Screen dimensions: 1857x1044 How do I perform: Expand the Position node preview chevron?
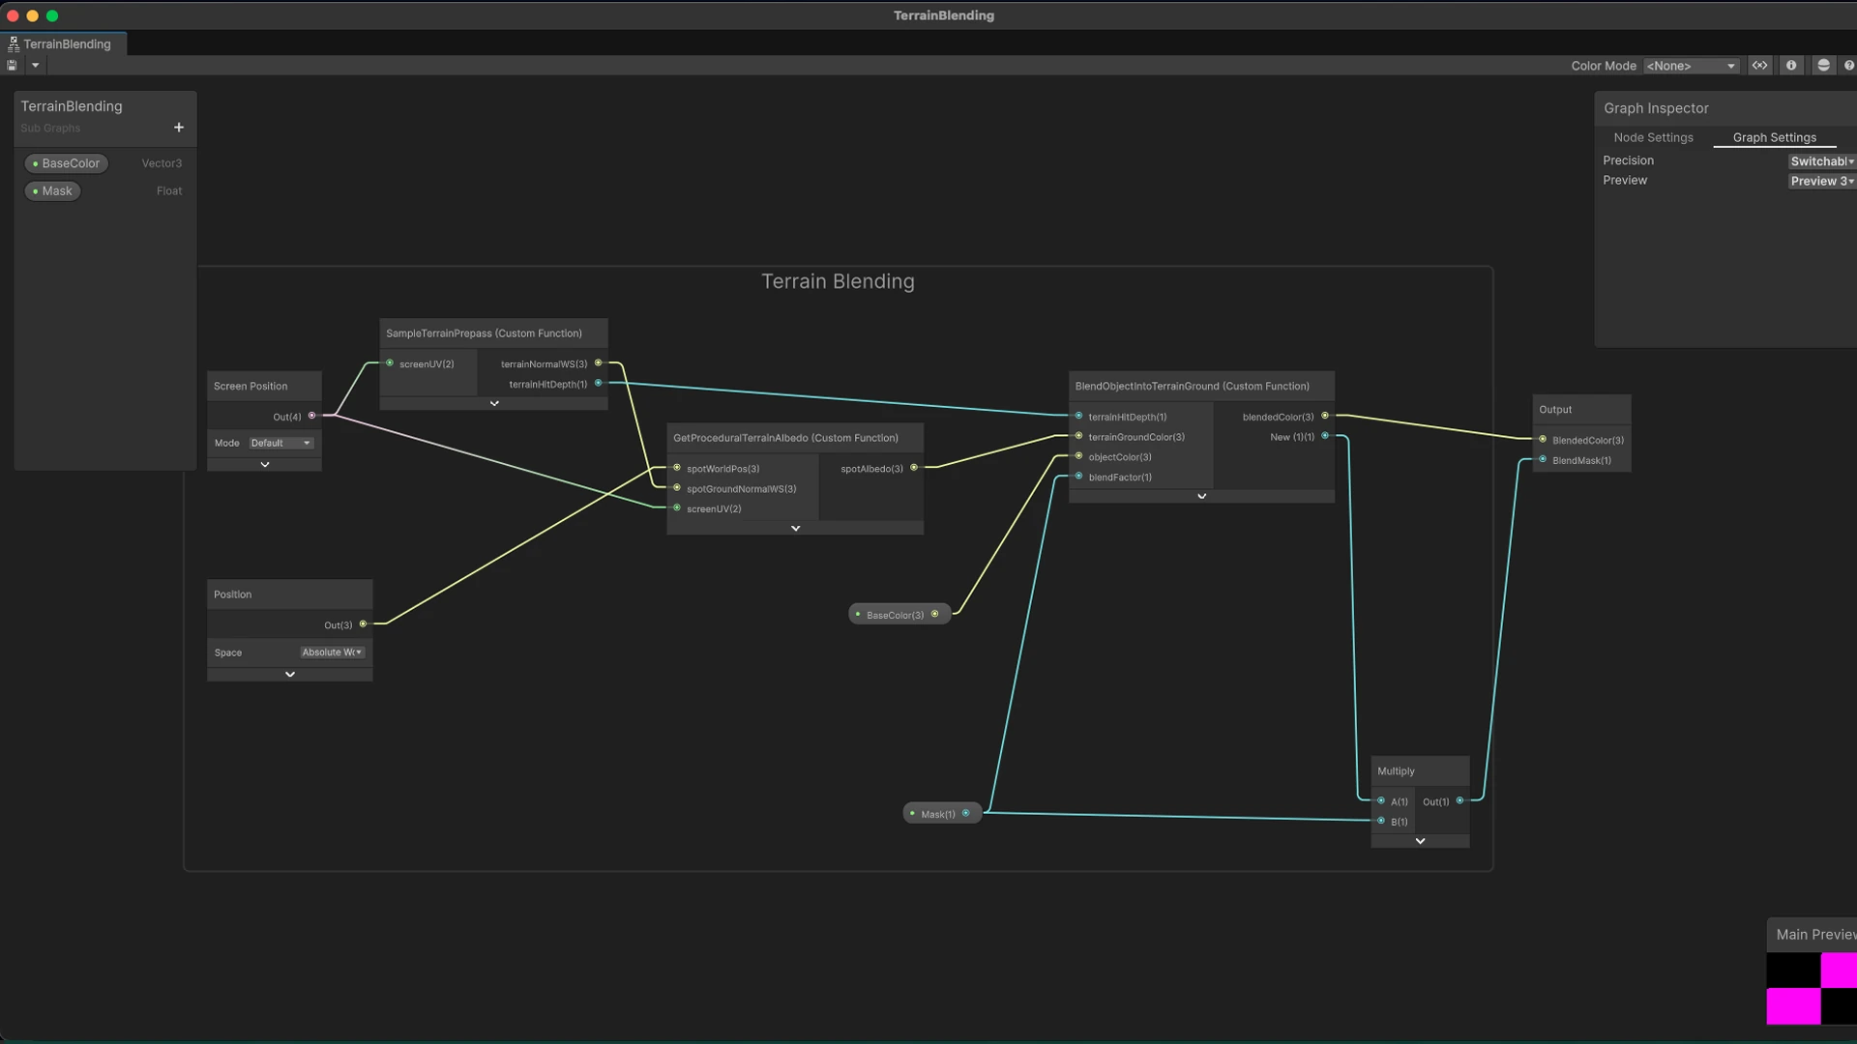click(290, 675)
